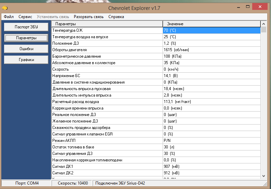
Task: Select Желаемое положение ДЗ row
Action: [x=156, y=121]
